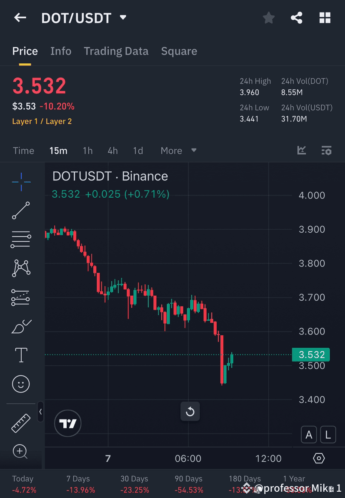Open chart settings hexagon icon
The width and height of the screenshot is (345, 498).
coord(319,458)
